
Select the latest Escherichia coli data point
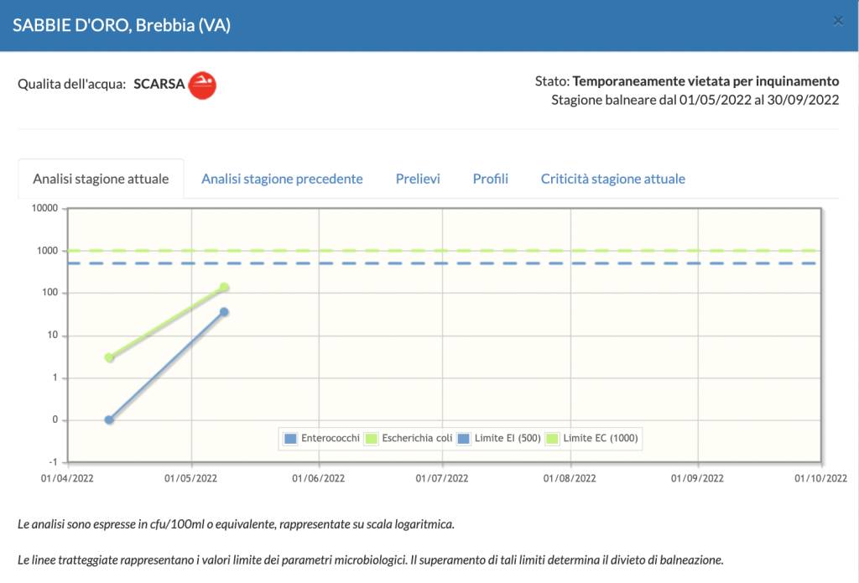coord(224,288)
